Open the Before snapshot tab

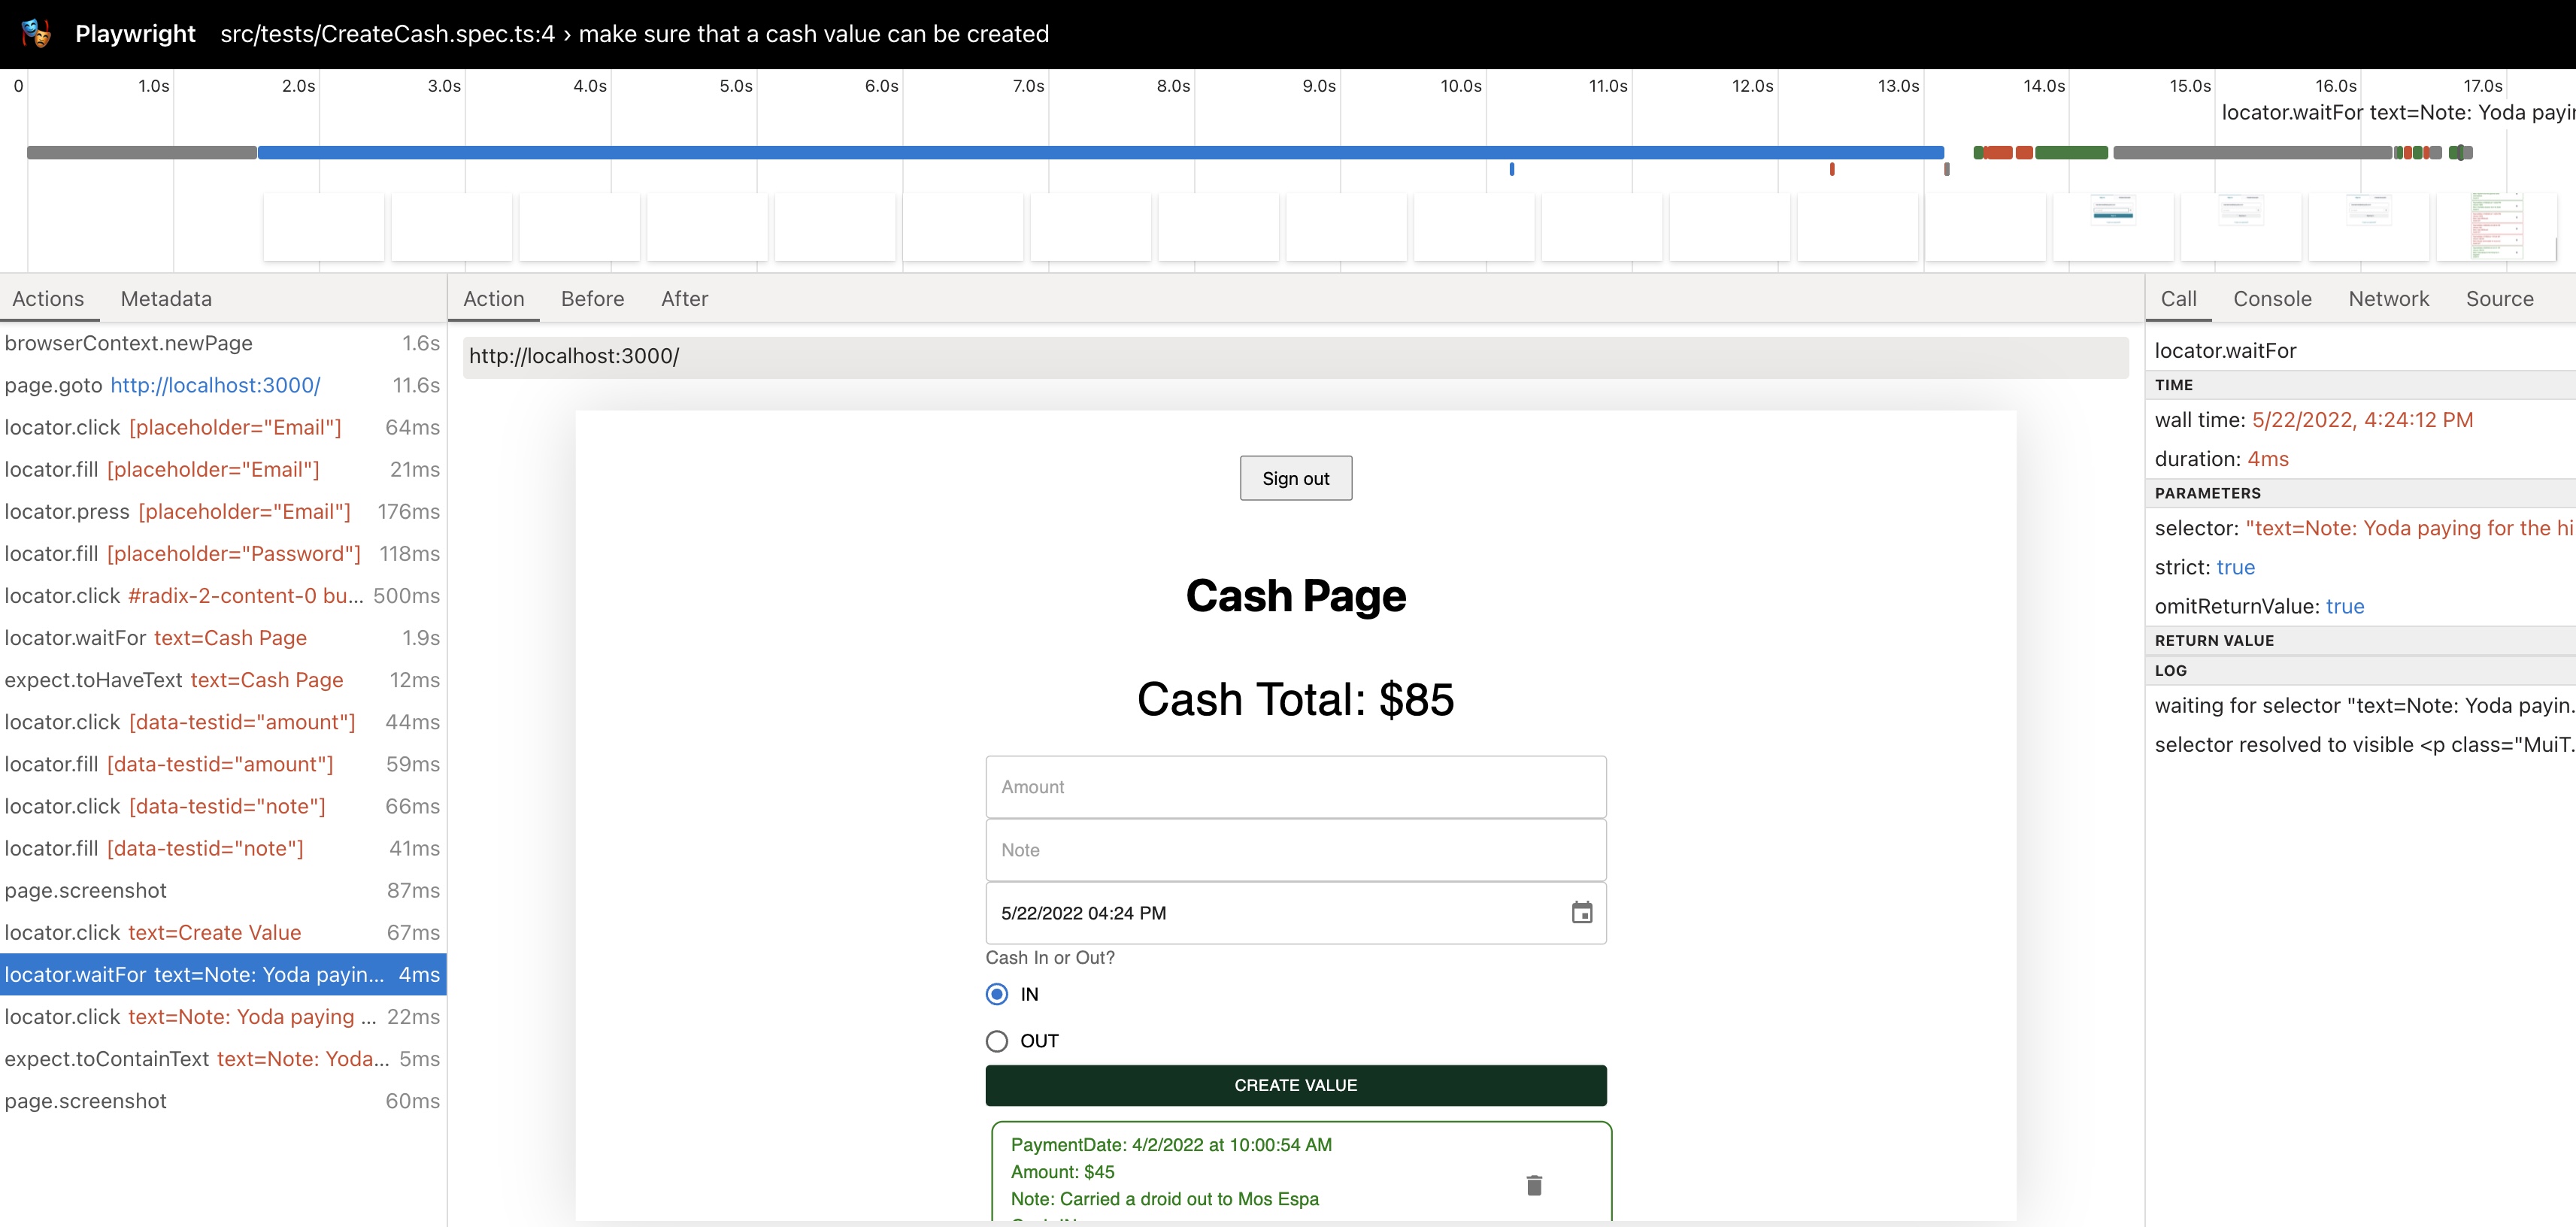click(x=592, y=299)
